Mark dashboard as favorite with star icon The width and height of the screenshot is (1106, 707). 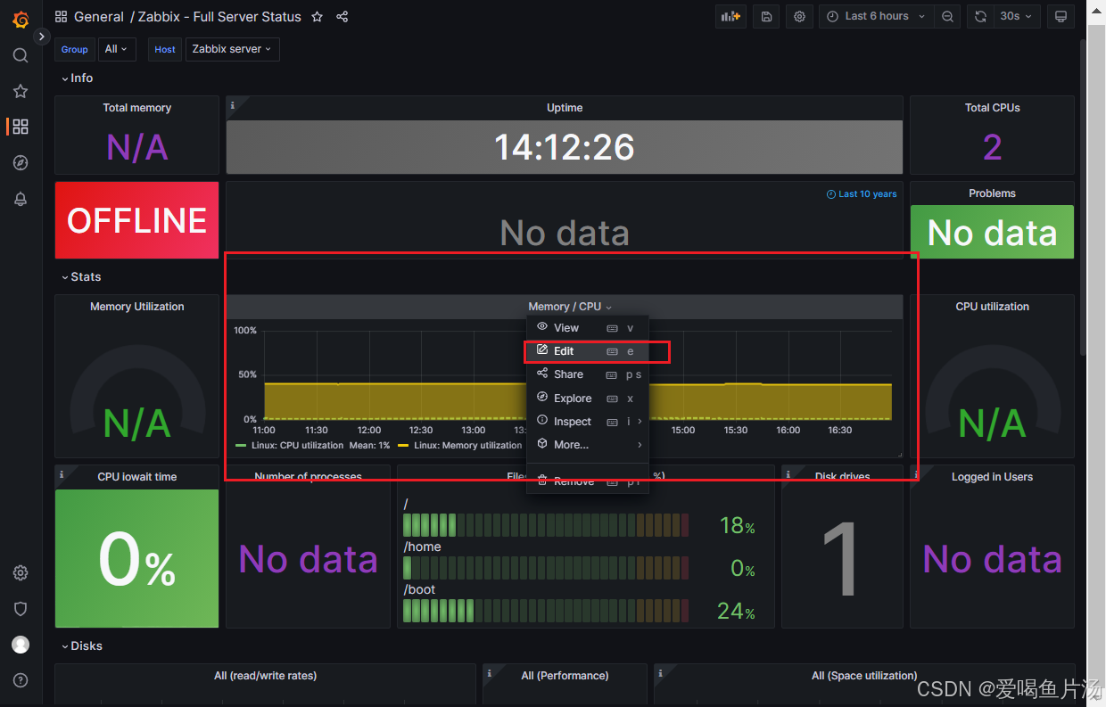click(x=317, y=16)
